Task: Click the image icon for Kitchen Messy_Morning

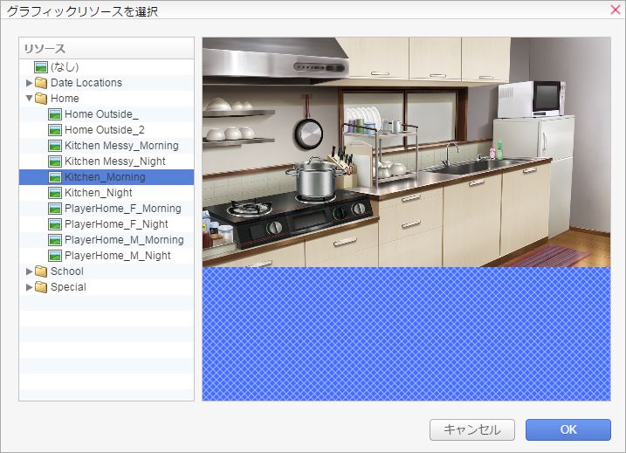Action: 55,146
